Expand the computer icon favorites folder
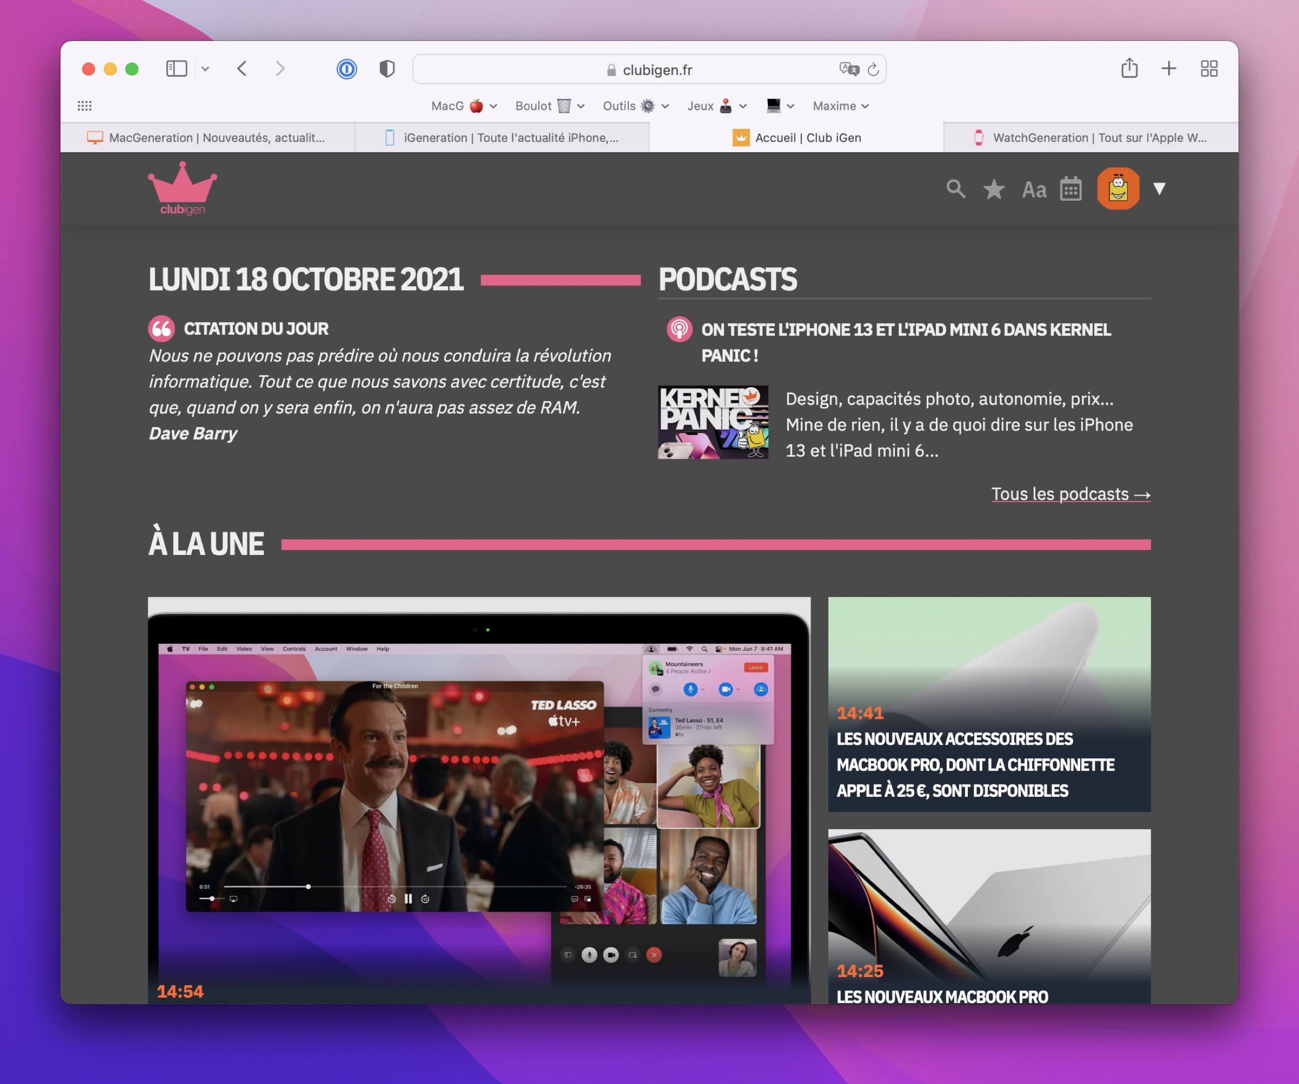The height and width of the screenshot is (1084, 1299). 780,106
